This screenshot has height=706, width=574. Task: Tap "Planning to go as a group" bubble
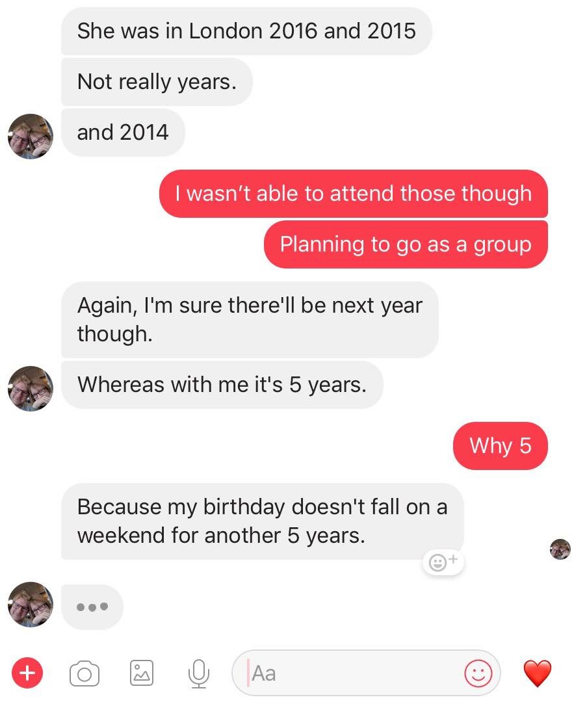[x=406, y=244]
